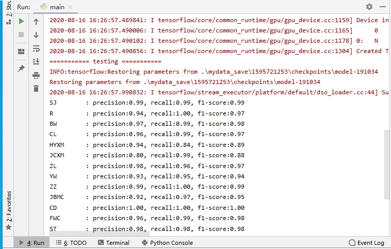Switch to the Terminal tool window
Image resolution: width=391 pixels, height=249 pixels.
coord(113,243)
